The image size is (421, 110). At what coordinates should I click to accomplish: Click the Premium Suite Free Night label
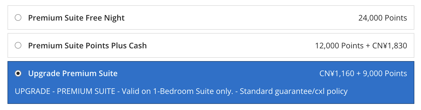click(x=76, y=18)
